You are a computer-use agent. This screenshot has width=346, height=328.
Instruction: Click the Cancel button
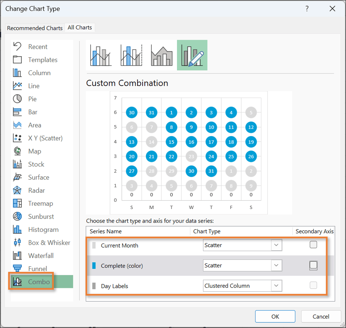(321, 317)
